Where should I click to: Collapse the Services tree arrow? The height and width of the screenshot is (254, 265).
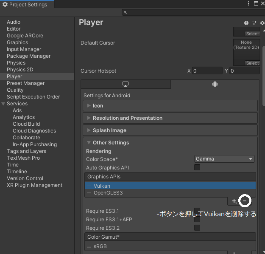[3, 104]
